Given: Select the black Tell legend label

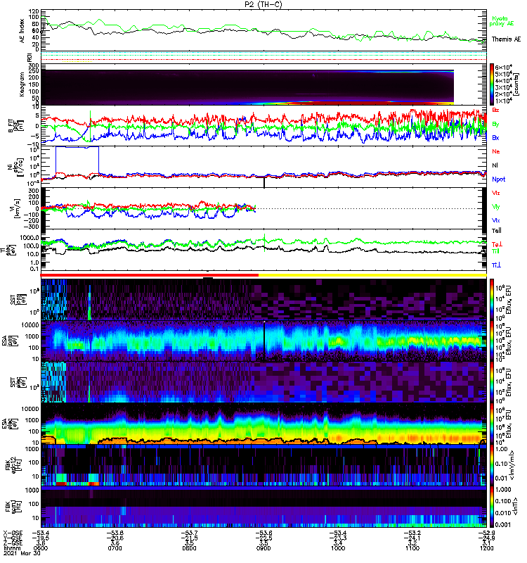Looking at the screenshot, I should pyautogui.click(x=497, y=231).
